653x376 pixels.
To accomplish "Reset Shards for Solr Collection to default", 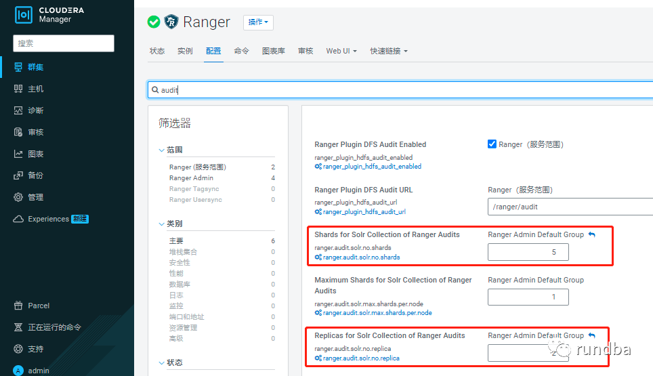I will tap(592, 235).
